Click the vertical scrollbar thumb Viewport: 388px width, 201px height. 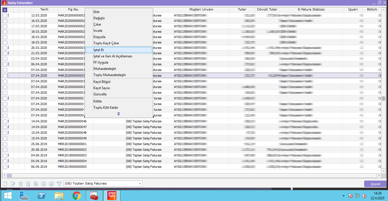383,99
